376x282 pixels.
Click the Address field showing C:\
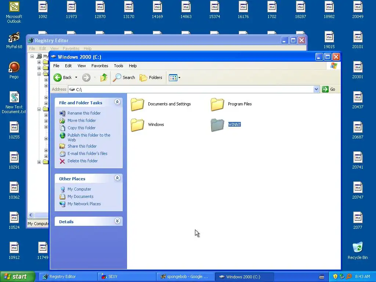[191, 89]
